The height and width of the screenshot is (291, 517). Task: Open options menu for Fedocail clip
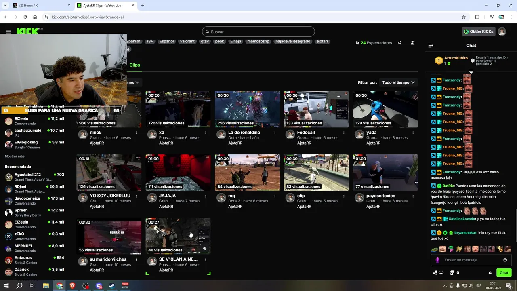(x=344, y=133)
